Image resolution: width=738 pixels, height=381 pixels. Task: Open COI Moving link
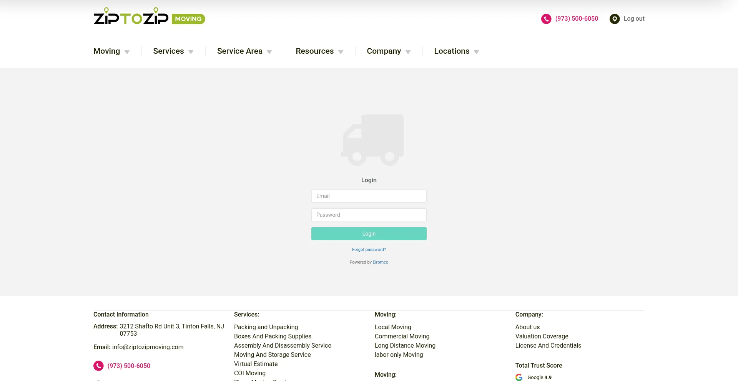point(250,373)
